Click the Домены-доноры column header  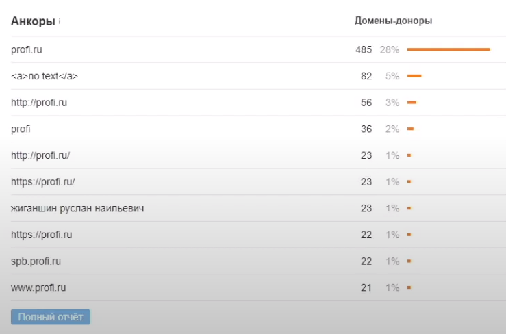pyautogui.click(x=393, y=21)
